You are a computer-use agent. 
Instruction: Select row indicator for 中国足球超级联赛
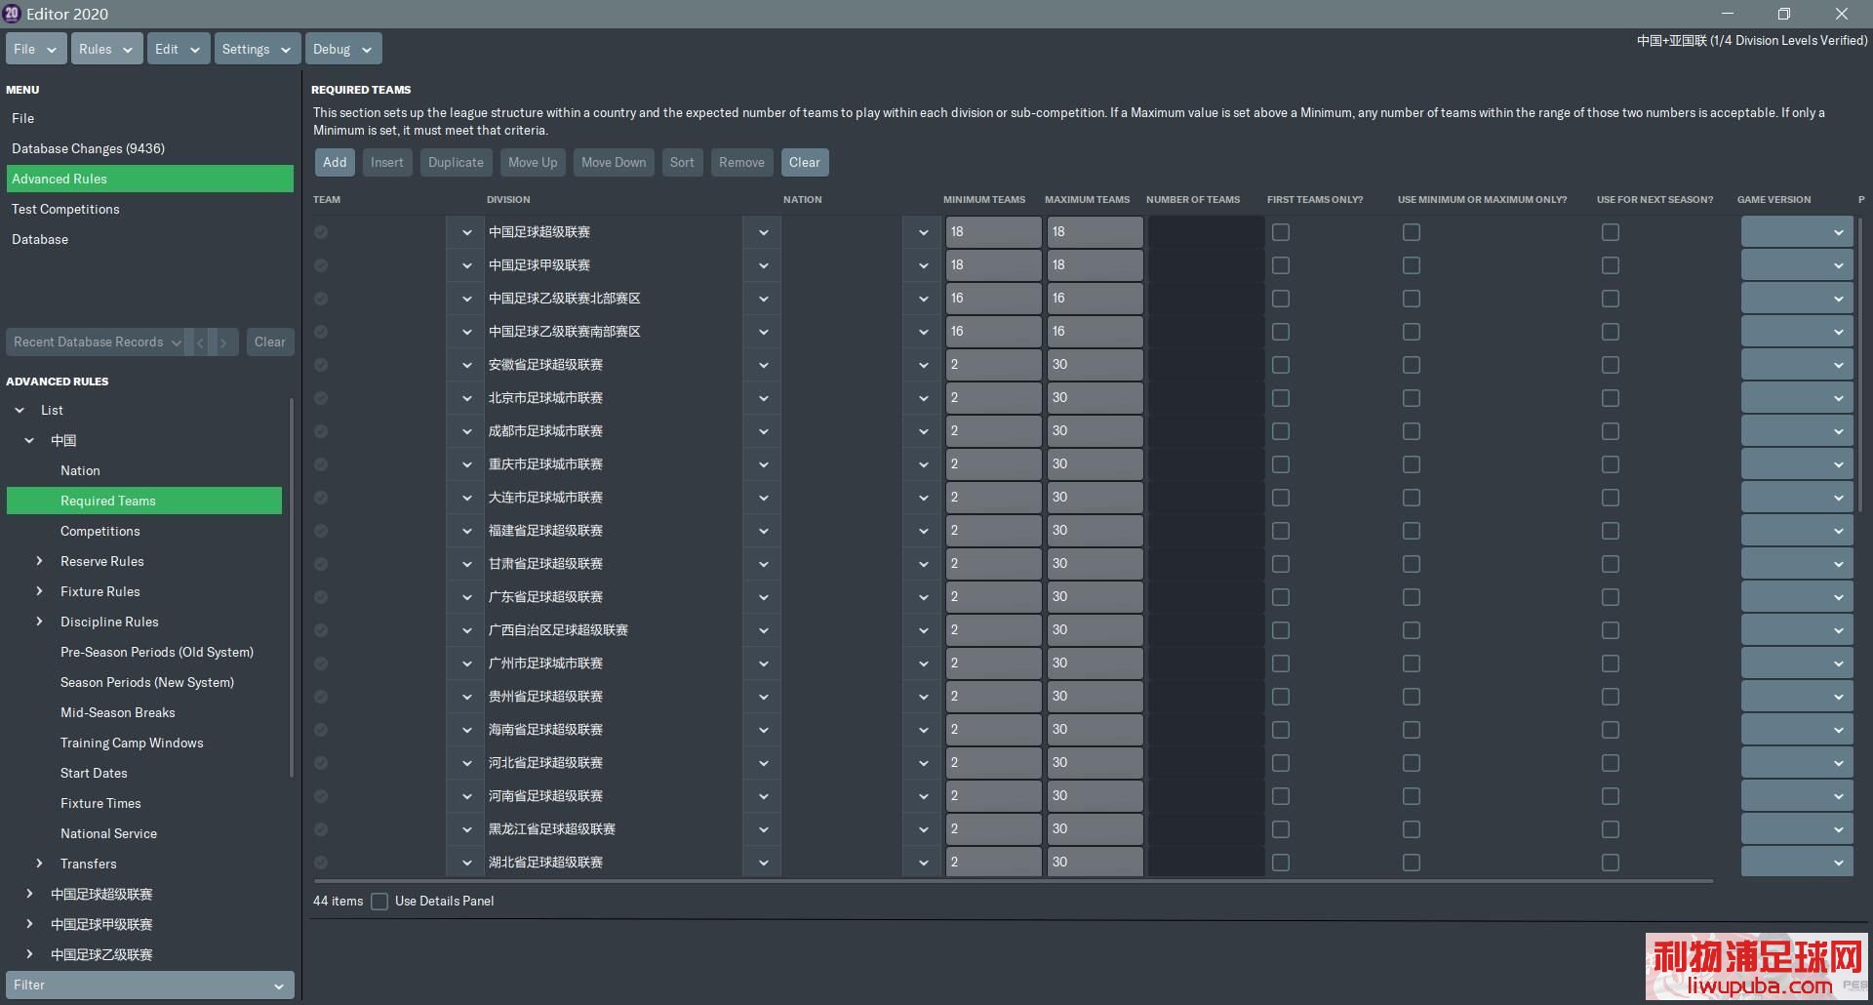pyautogui.click(x=321, y=232)
